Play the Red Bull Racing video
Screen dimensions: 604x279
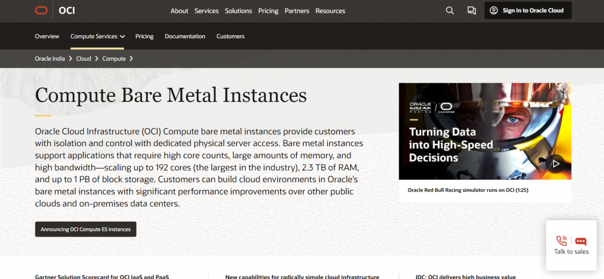(x=556, y=164)
